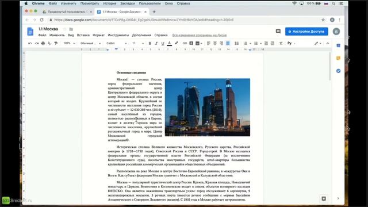The width and height of the screenshot is (368, 207).
Task: Open Keep notes in side panel
Action: pyautogui.click(x=338, y=58)
